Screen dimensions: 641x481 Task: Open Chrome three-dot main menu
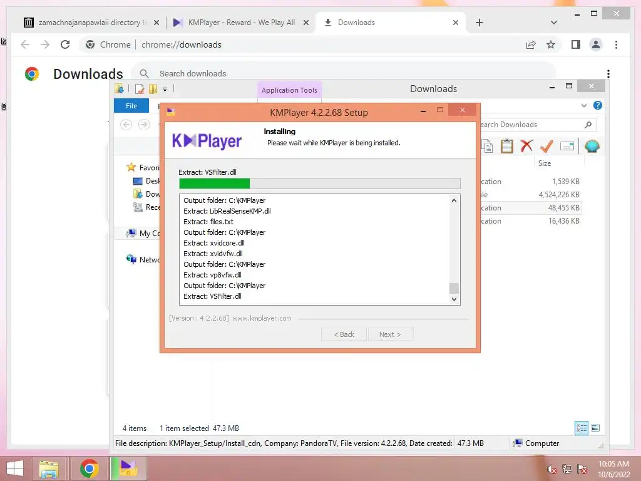coord(616,44)
